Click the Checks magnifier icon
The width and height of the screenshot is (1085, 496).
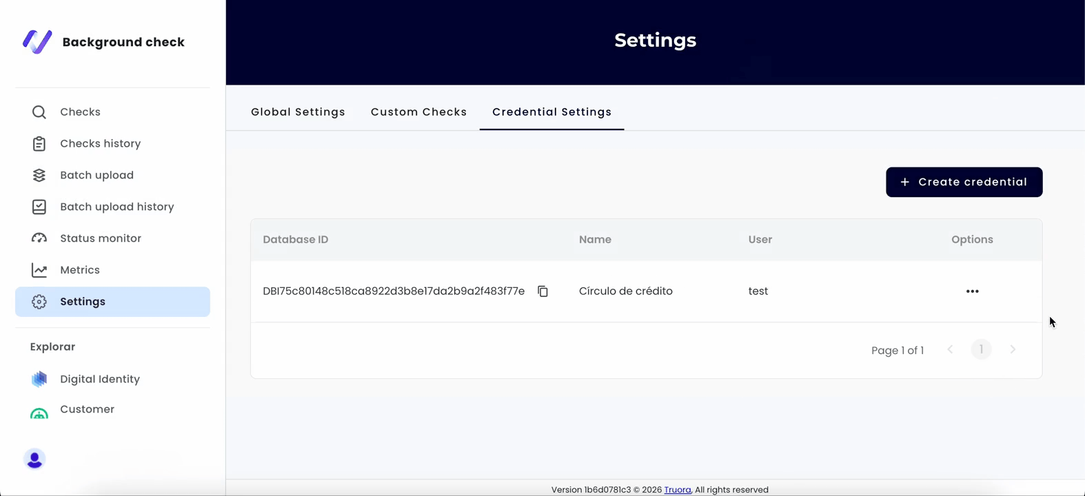coord(39,112)
